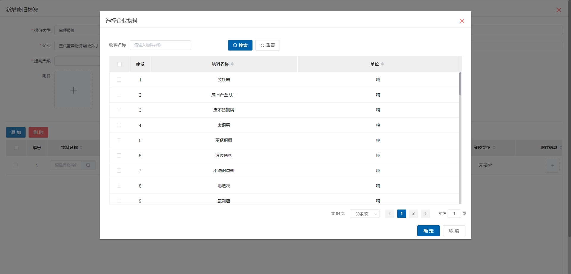Click the 重置 reset button

[267, 45]
